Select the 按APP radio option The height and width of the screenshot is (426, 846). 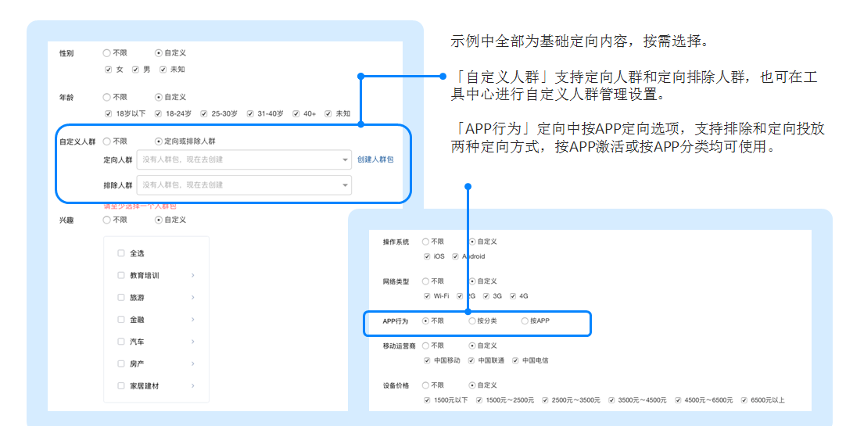coord(525,320)
